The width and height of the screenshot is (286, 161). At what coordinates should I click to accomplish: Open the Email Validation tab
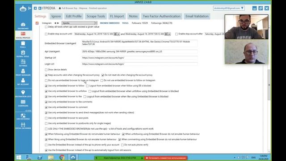(x=197, y=16)
